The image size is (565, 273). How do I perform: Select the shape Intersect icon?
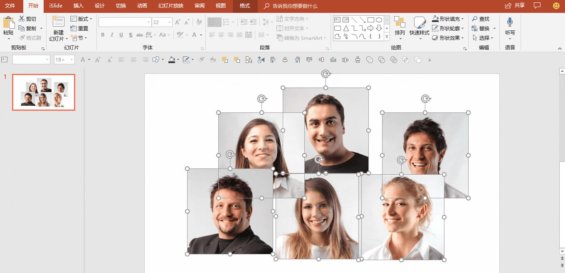point(405,60)
